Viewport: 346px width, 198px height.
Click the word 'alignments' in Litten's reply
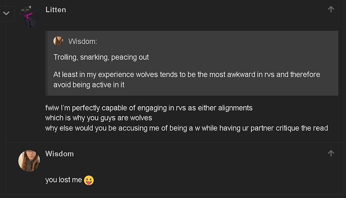235,108
